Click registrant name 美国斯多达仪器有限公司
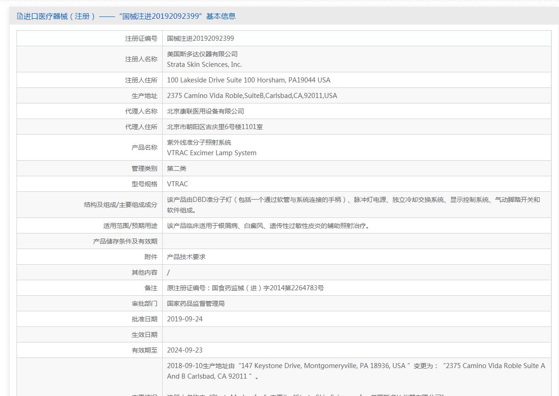The width and height of the screenshot is (559, 396). 202,54
